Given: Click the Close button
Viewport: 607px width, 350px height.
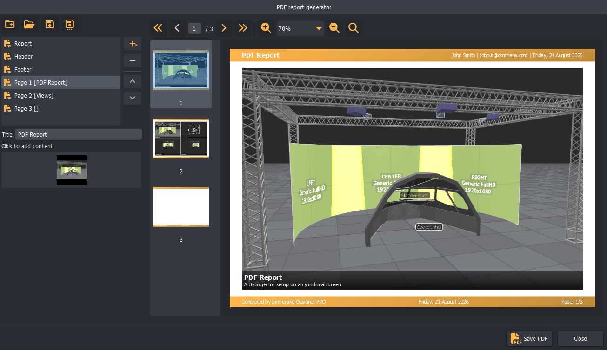Looking at the screenshot, I should click(x=580, y=338).
